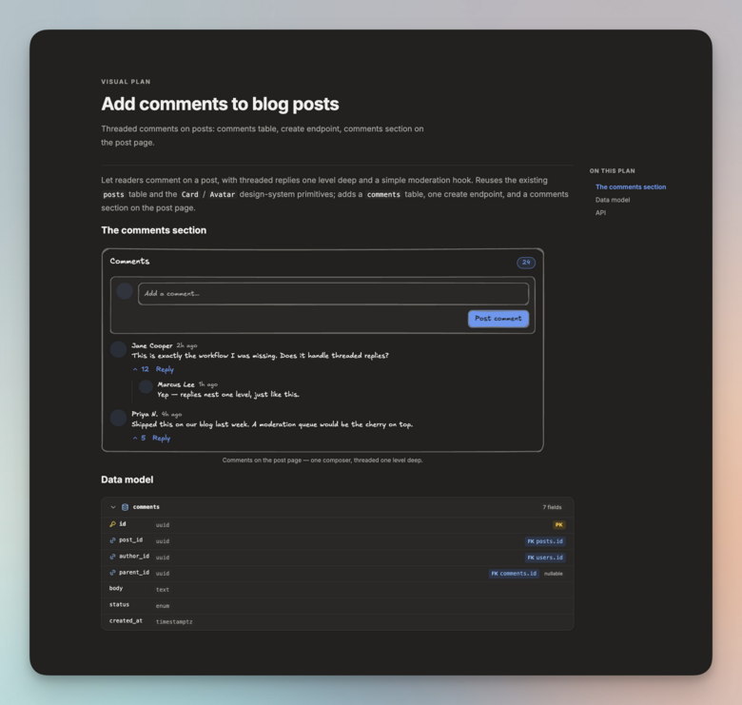This screenshot has width=742, height=705.
Task: Click The comments section heading
Action: pos(154,230)
